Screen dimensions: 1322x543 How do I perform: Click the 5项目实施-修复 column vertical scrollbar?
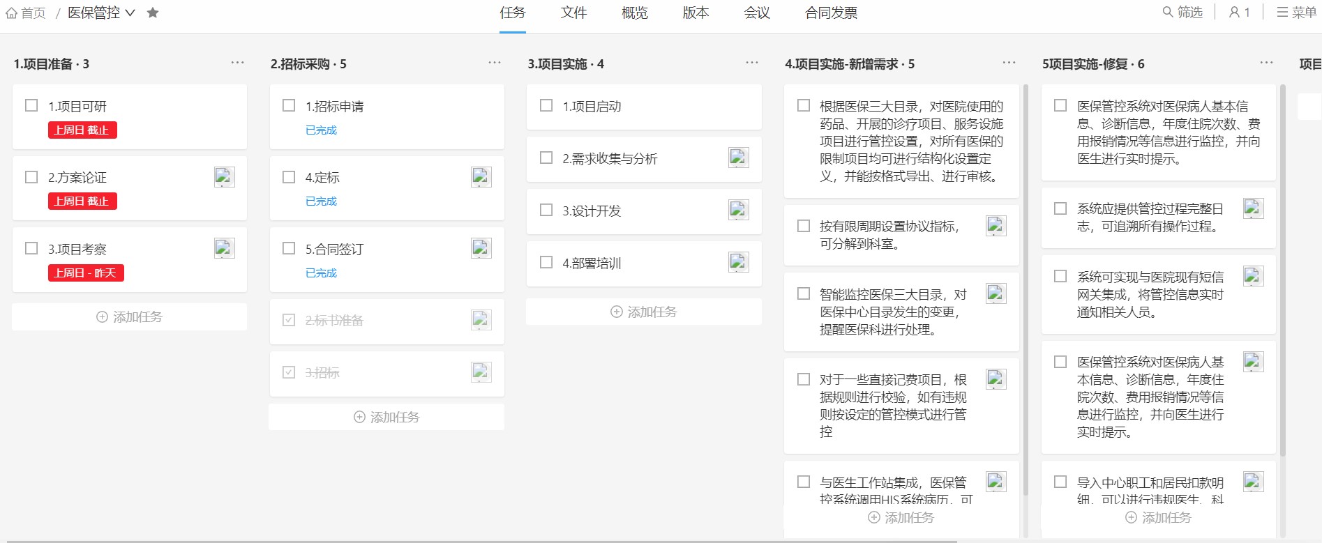(x=1283, y=270)
